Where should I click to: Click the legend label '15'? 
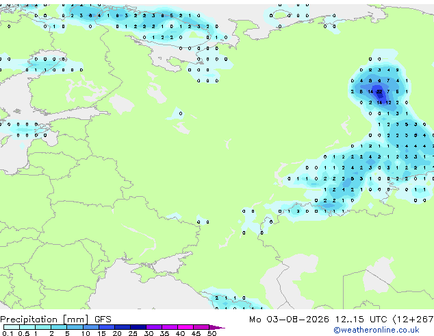coord(101,333)
